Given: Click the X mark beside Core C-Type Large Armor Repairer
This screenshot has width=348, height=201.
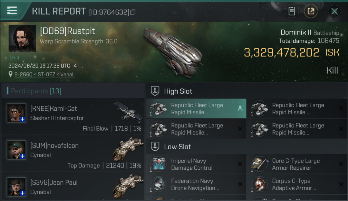Looking at the screenshot, I should tap(341, 164).
